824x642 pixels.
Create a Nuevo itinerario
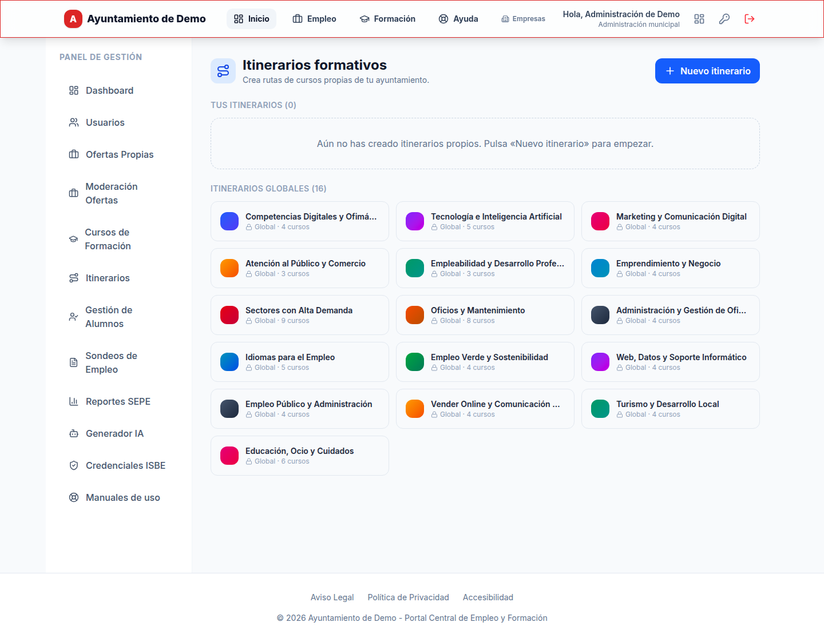coord(707,71)
